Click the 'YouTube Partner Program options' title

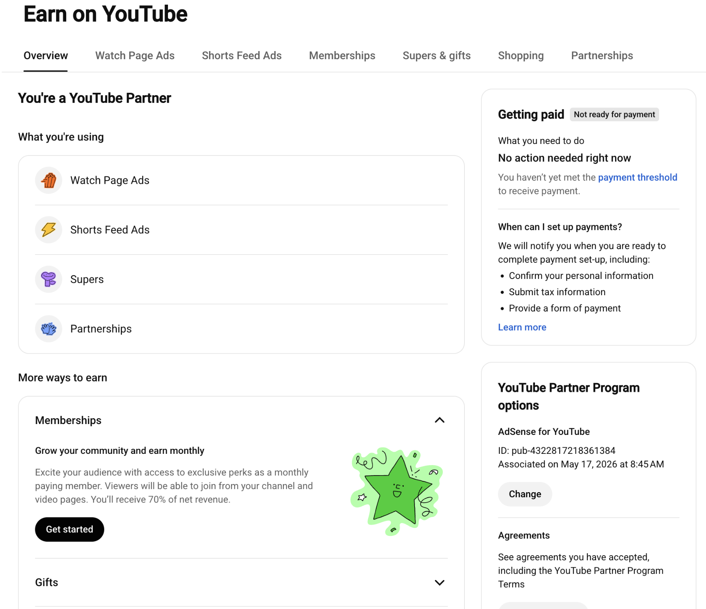569,397
